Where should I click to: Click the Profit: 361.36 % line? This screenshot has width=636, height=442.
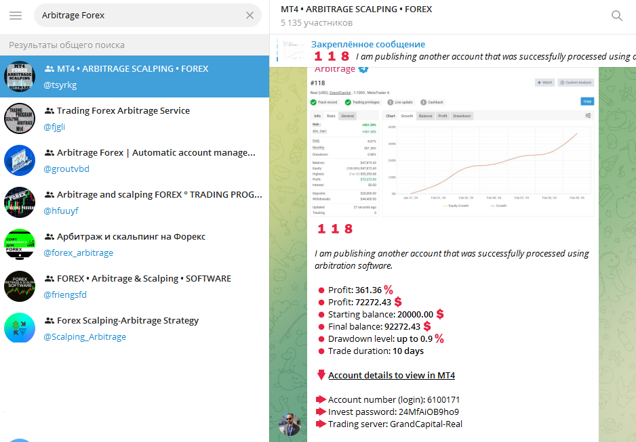tap(356, 290)
